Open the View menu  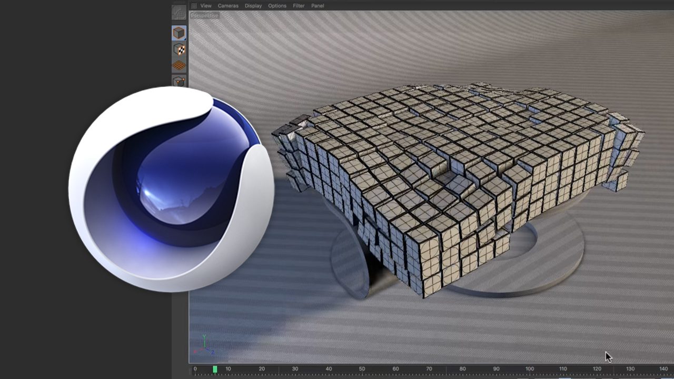tap(206, 6)
